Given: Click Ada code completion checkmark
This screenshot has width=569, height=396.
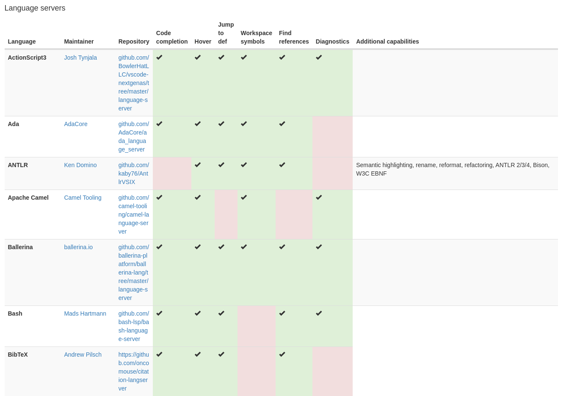Looking at the screenshot, I should click(x=159, y=124).
